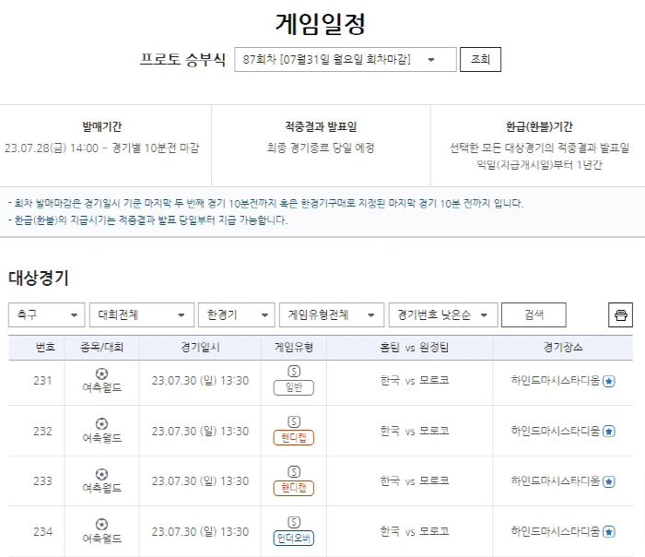
Task: Click the 환급(환불)기간 heading
Action: (539, 126)
